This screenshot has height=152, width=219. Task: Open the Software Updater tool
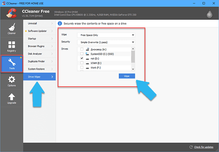pyautogui.click(x=39, y=31)
